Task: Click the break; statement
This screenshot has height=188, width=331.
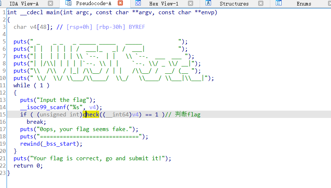Action: (36, 122)
